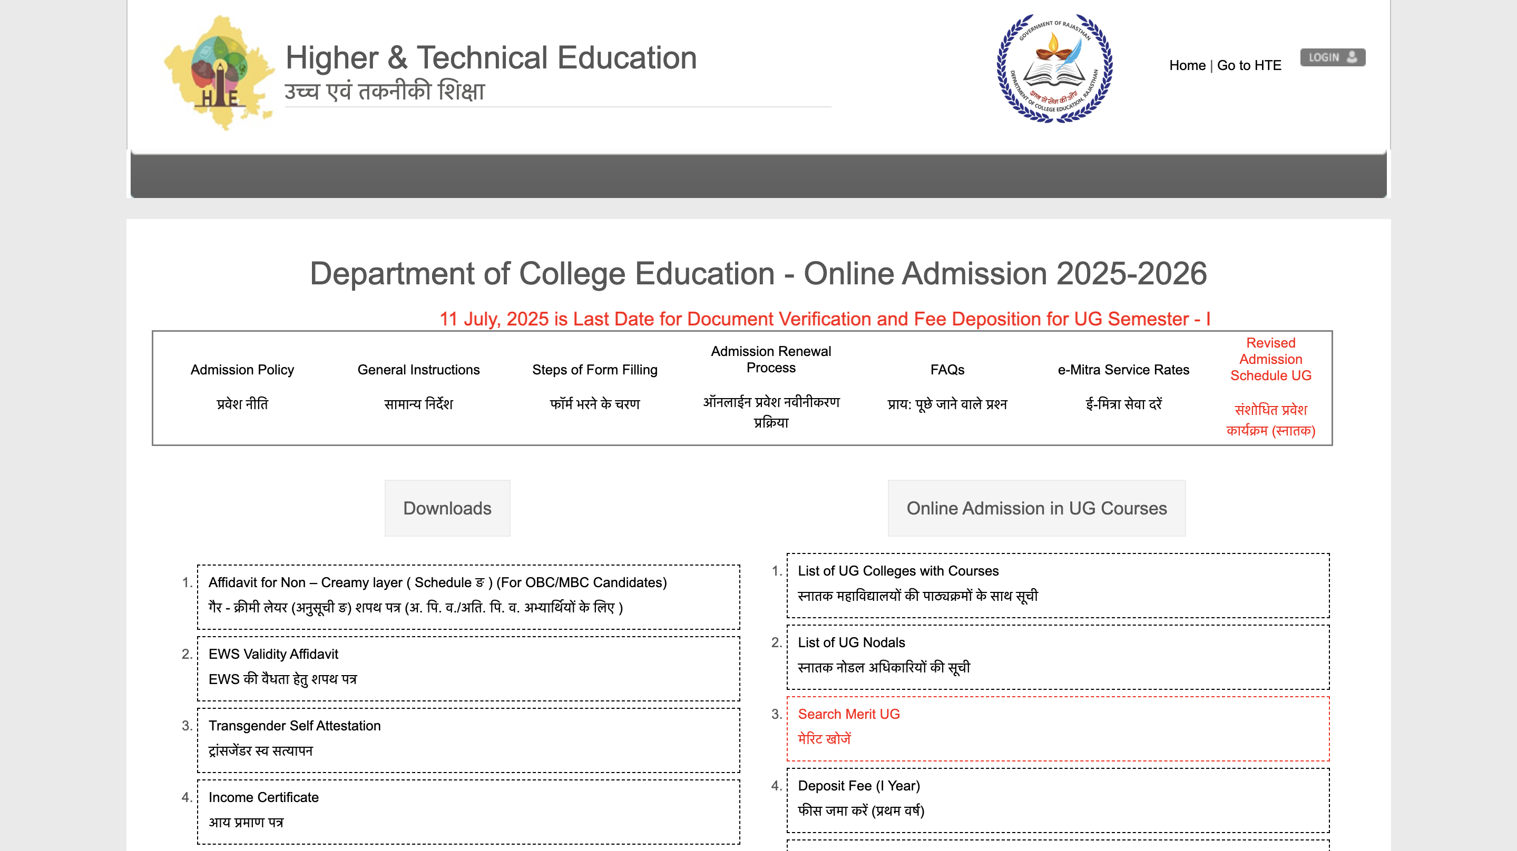This screenshot has width=1517, height=851.
Task: Open EWS Validity Affidavit download
Action: click(469, 669)
